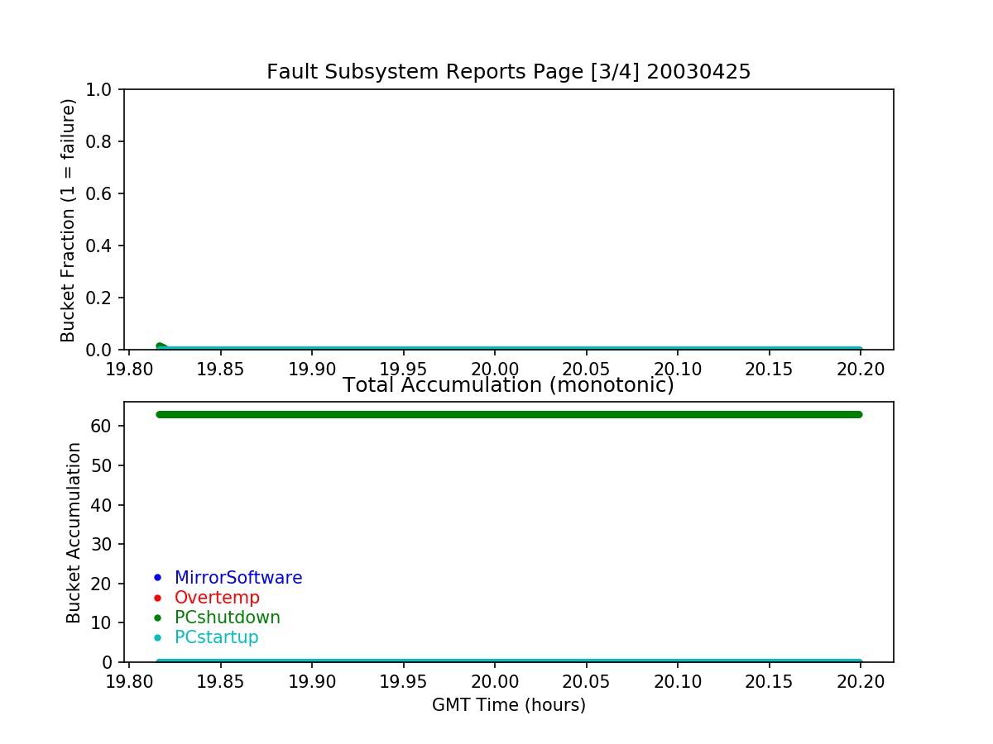Select the Bucket Accumulation y-axis label

click(74, 532)
